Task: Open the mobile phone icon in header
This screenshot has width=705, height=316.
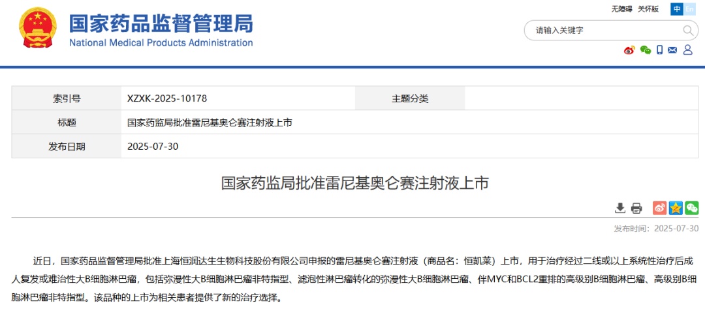Action: pyautogui.click(x=659, y=50)
